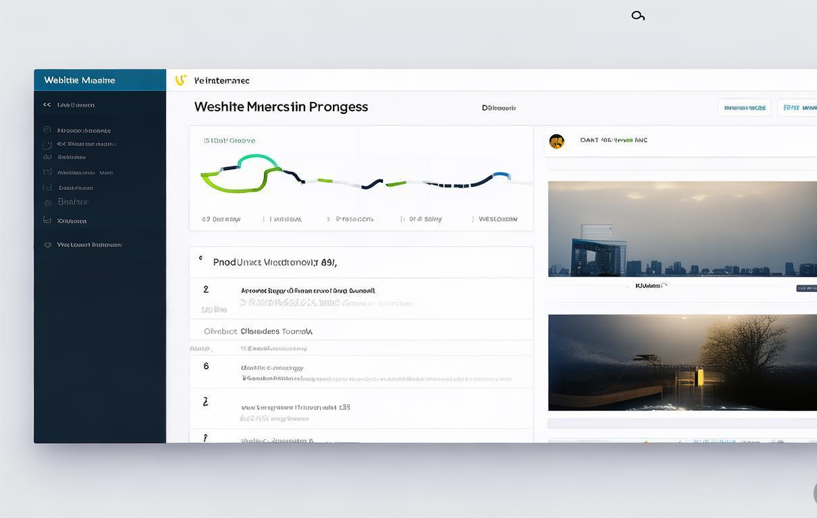Collapse the sidebar with the double-chevron icon
Image resolution: width=817 pixels, height=518 pixels.
(x=47, y=105)
